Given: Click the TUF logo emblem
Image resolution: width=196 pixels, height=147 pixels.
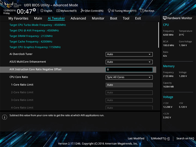Looking at the screenshot, I should (9, 5).
